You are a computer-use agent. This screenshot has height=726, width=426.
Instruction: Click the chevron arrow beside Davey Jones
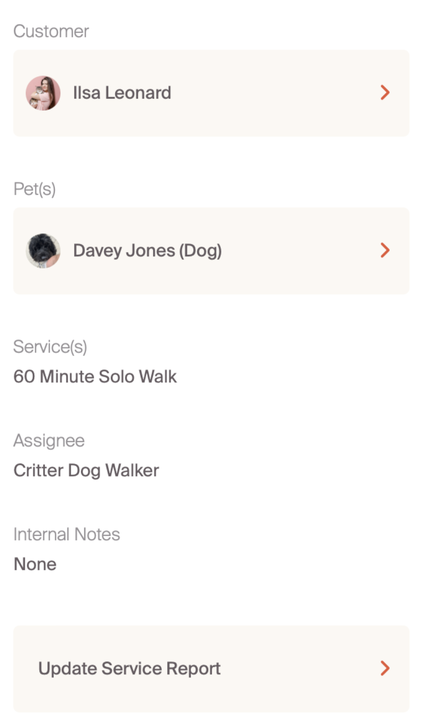(x=385, y=250)
